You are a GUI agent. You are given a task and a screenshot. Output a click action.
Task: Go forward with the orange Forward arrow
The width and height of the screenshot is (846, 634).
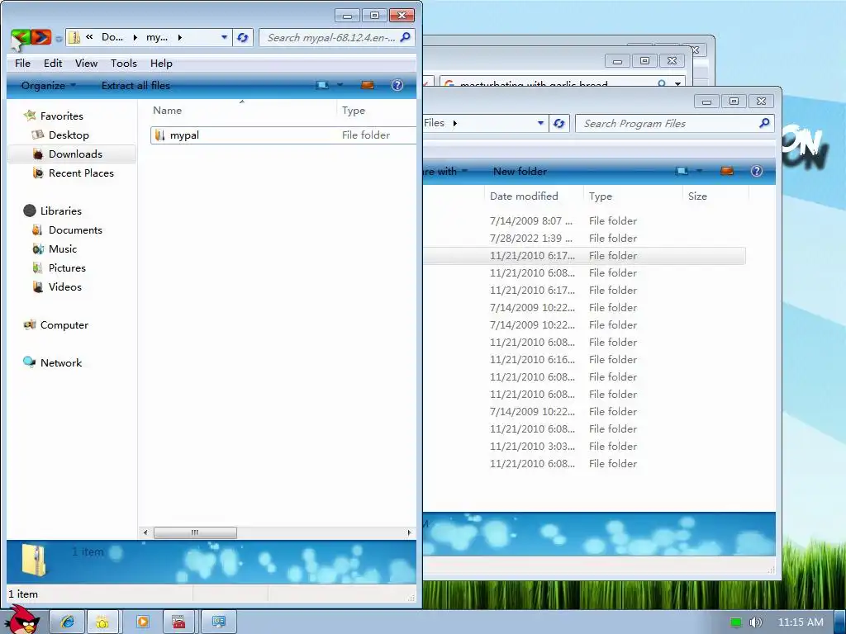(41, 37)
